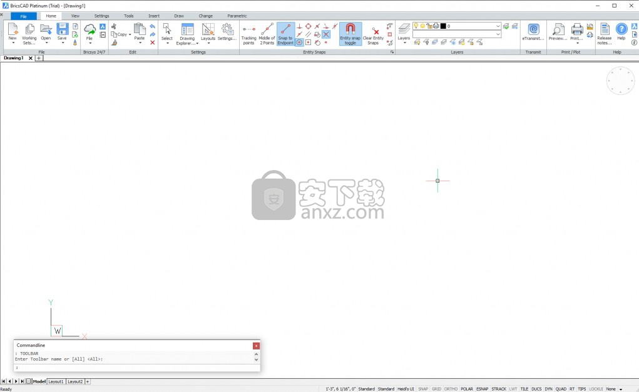Expand Entity Snaps panel launcher arrow
Image resolution: width=639 pixels, height=392 pixels.
[x=392, y=52]
